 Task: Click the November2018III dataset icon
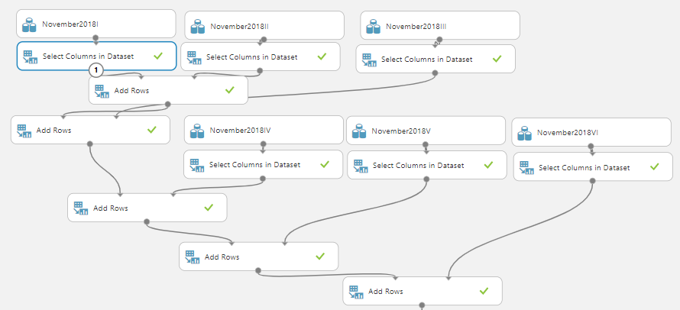(373, 26)
